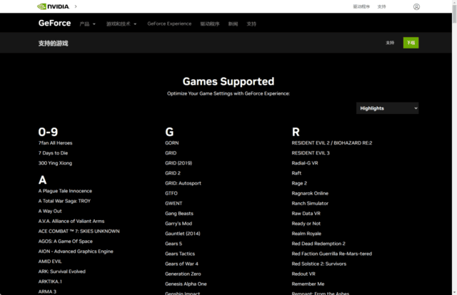The width and height of the screenshot is (457, 295).
Task: Open Redout VR
Action: 303,274
